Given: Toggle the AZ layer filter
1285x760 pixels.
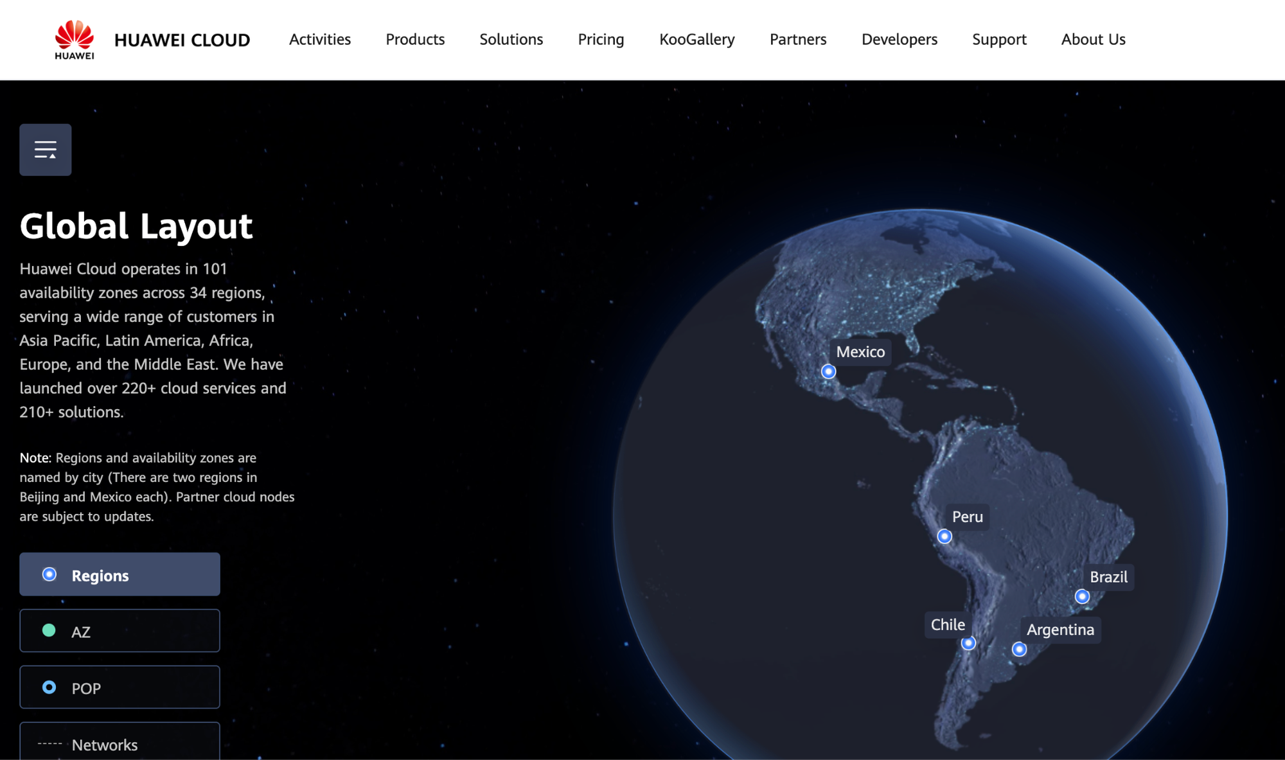Looking at the screenshot, I should click(120, 631).
